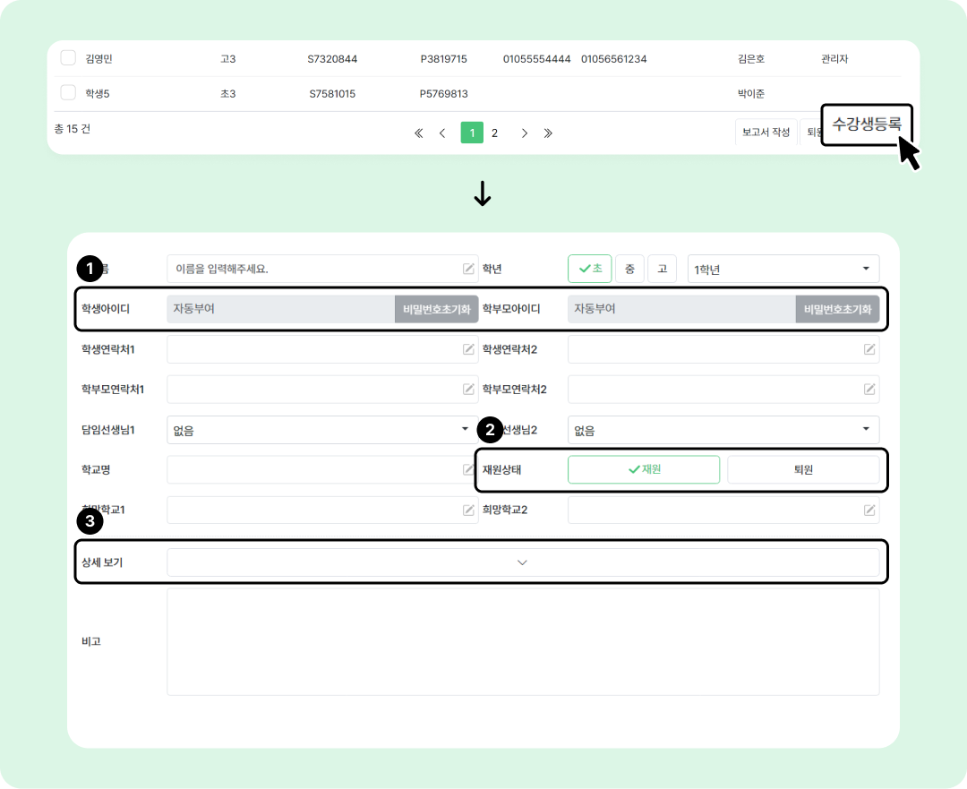Select the 중 school level option
This screenshot has height=789, width=967.
(629, 269)
